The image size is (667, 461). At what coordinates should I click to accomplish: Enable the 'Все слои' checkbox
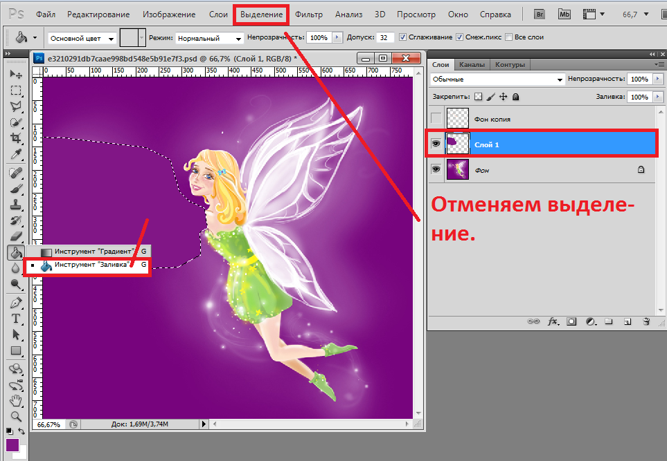[510, 37]
